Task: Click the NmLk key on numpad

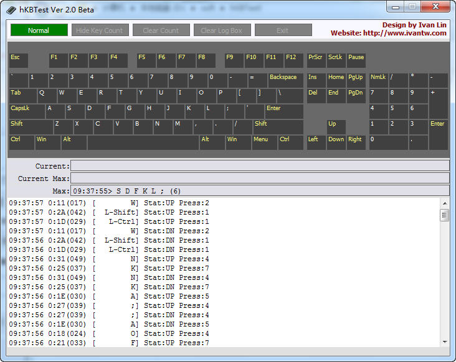Action: coord(378,80)
